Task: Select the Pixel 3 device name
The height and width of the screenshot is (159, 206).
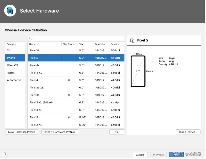Action: 34,117
